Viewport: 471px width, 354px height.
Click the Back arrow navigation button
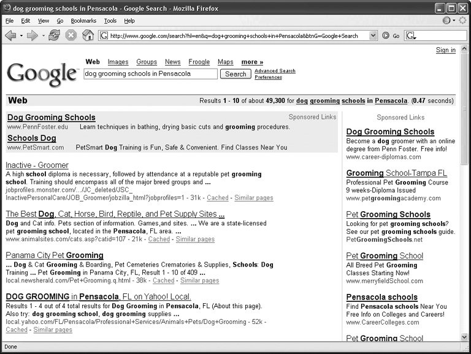[10, 36]
